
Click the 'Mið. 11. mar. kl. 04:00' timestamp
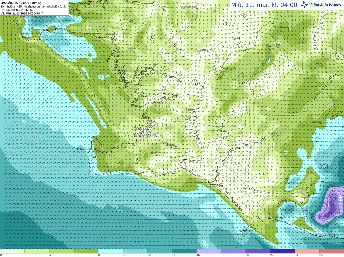pos(264,5)
